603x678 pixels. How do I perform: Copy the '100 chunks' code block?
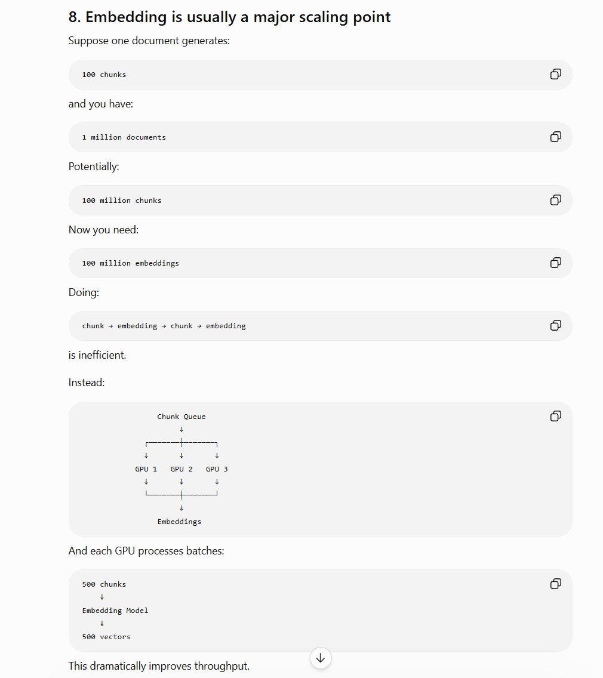click(555, 74)
